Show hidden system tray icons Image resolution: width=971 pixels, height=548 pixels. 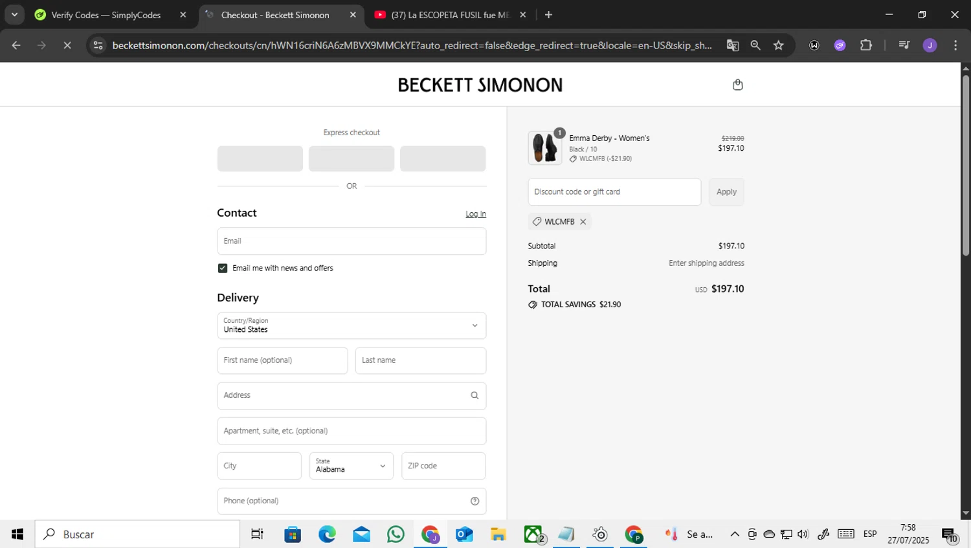tap(735, 534)
